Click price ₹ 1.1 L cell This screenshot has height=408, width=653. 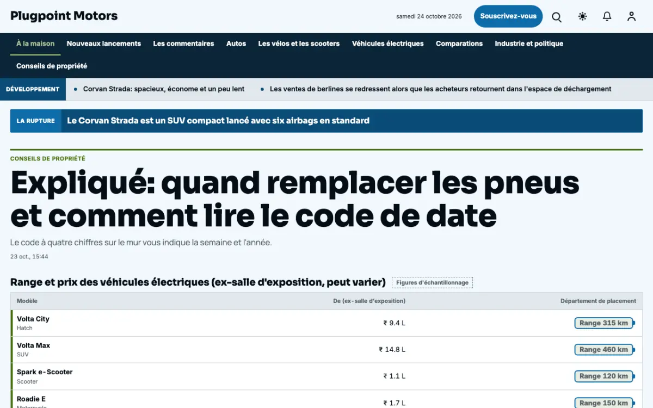click(x=395, y=376)
